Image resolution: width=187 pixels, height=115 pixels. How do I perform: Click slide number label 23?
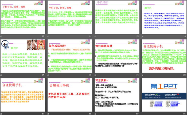(138, 114)
